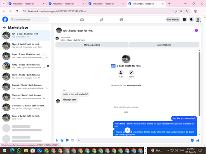The image size is (206, 154).
Task: Click Mark as pending button
Action: 92,45
